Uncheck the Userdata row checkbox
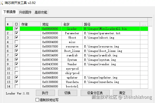Viewport: 155px width, 103px height. (x=16, y=82)
